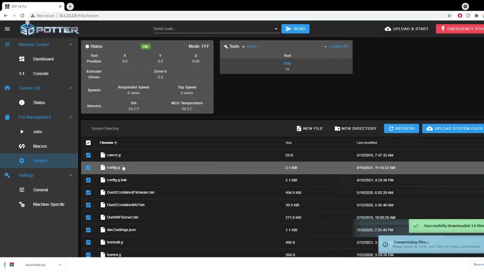The height and width of the screenshot is (272, 484).
Task: Uncheck the config.g.bak checkbox
Action: point(88,180)
